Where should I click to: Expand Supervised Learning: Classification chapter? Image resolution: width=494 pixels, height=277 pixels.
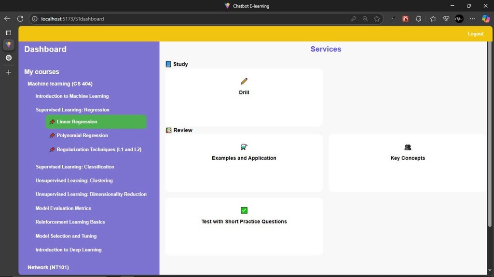pos(75,167)
